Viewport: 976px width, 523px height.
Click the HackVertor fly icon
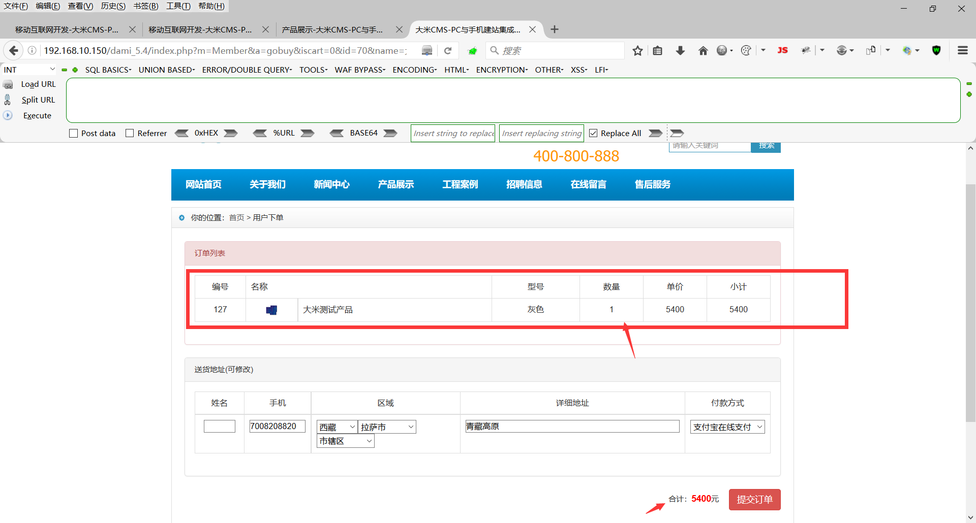point(806,50)
